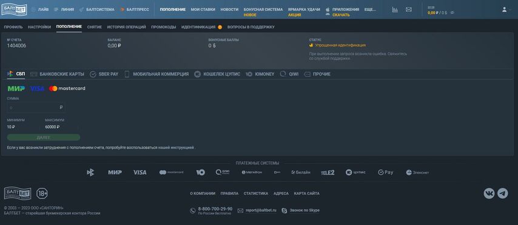
Task: Click the БАЛТБЕТ logo in header
Action: [14, 10]
